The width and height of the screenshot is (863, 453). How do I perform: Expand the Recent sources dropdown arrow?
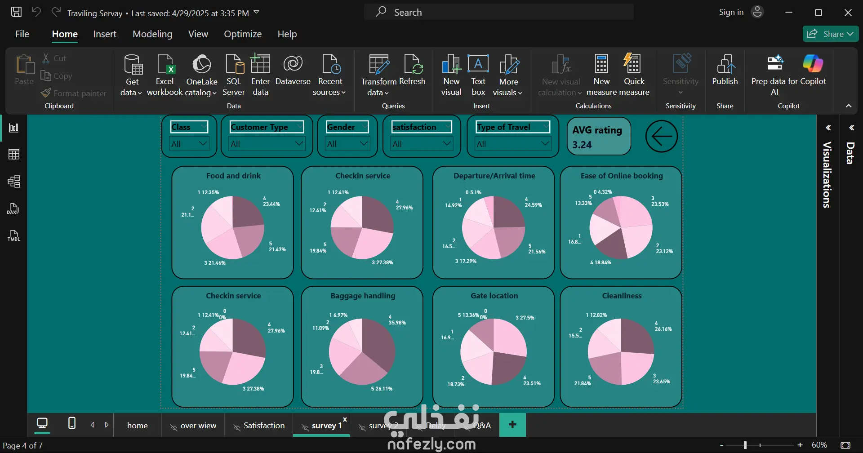pos(343,93)
